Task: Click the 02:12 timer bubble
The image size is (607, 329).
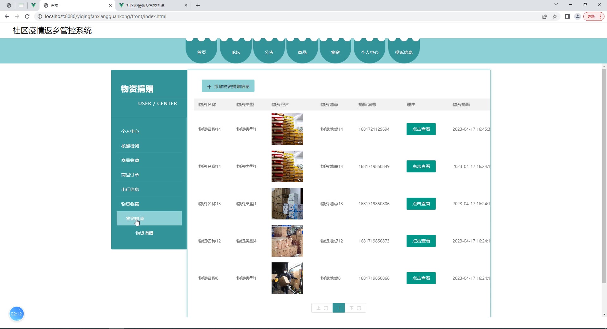Action: pos(16,314)
